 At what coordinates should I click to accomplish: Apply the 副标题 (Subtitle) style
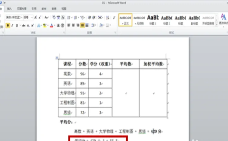click(x=194, y=20)
